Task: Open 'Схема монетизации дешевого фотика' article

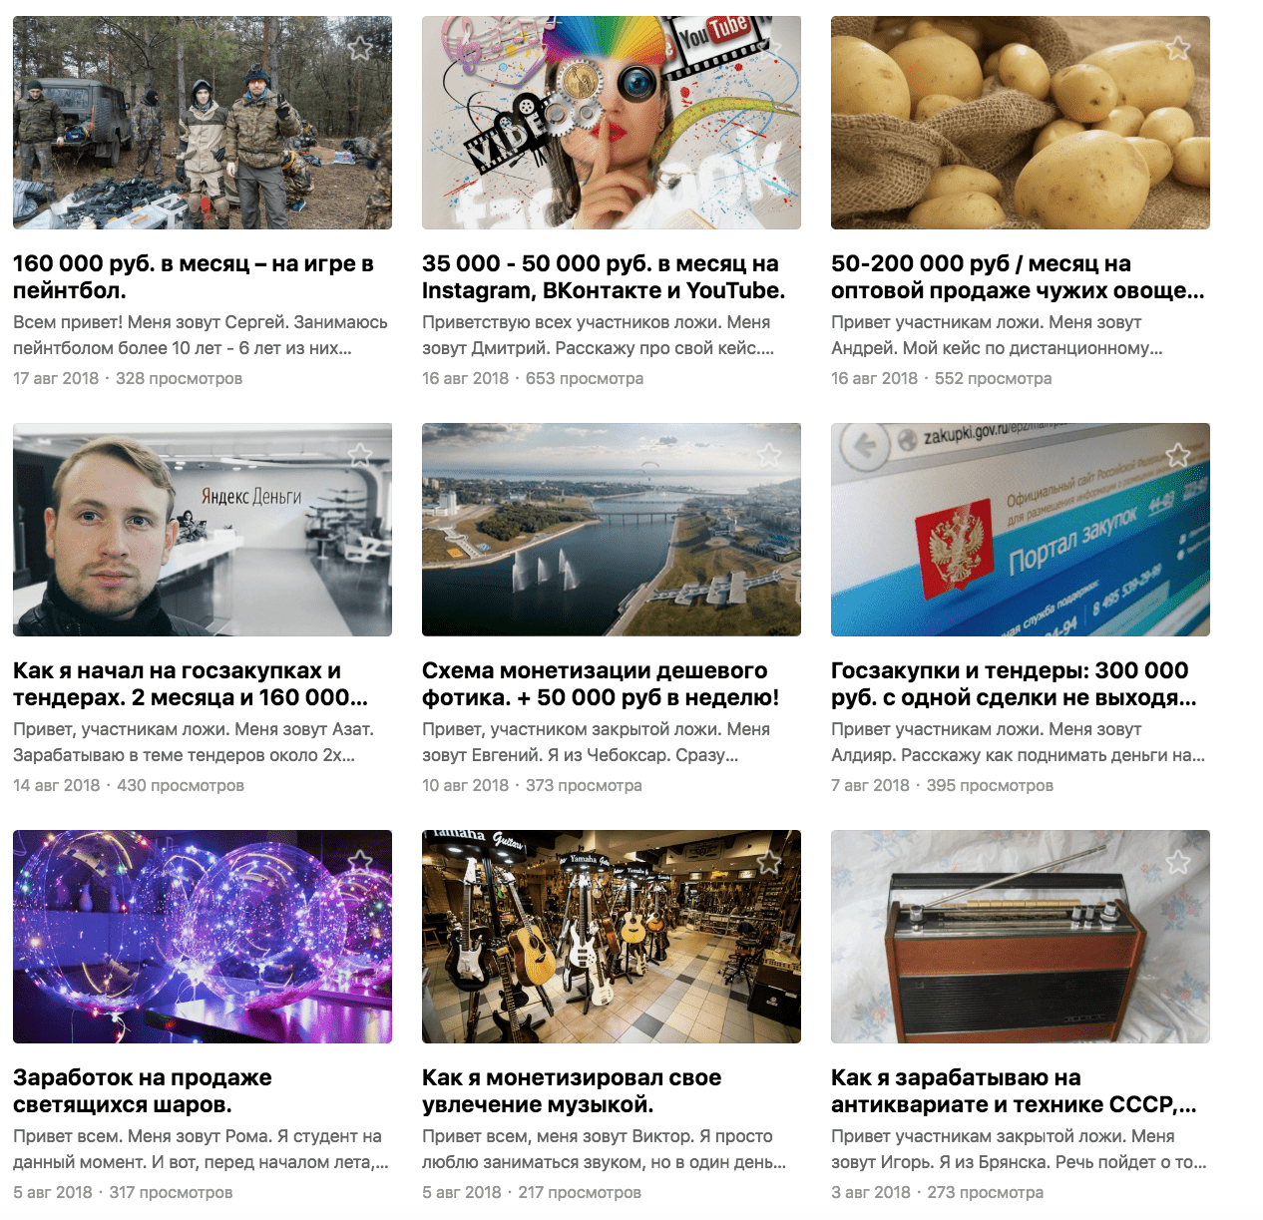Action: (601, 684)
